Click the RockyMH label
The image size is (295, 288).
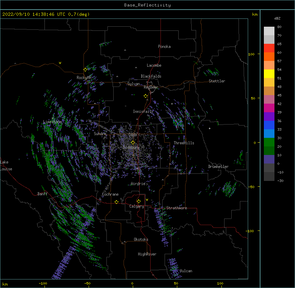[84, 78]
